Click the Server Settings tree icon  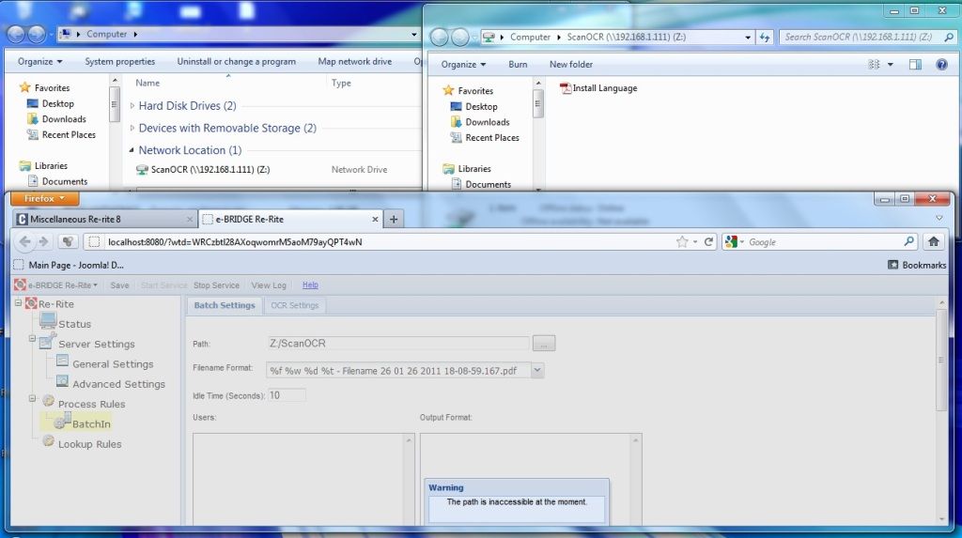[x=47, y=341]
